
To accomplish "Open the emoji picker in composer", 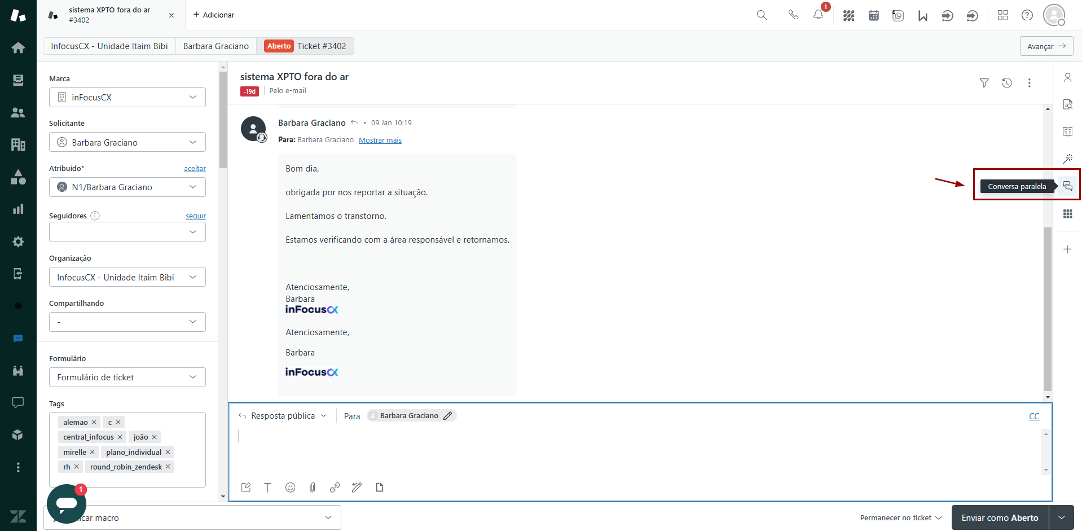I will point(290,488).
